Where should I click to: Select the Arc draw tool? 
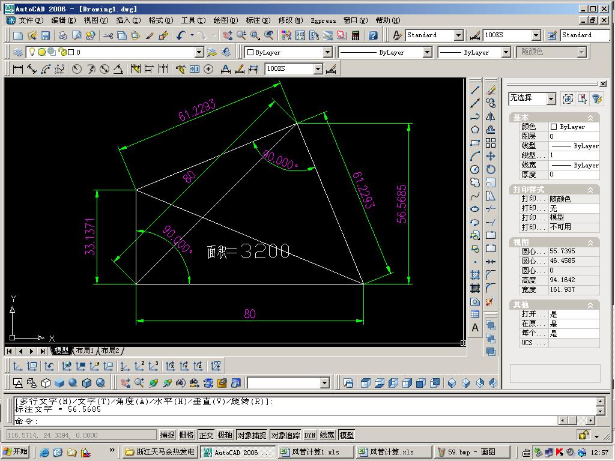click(x=475, y=156)
